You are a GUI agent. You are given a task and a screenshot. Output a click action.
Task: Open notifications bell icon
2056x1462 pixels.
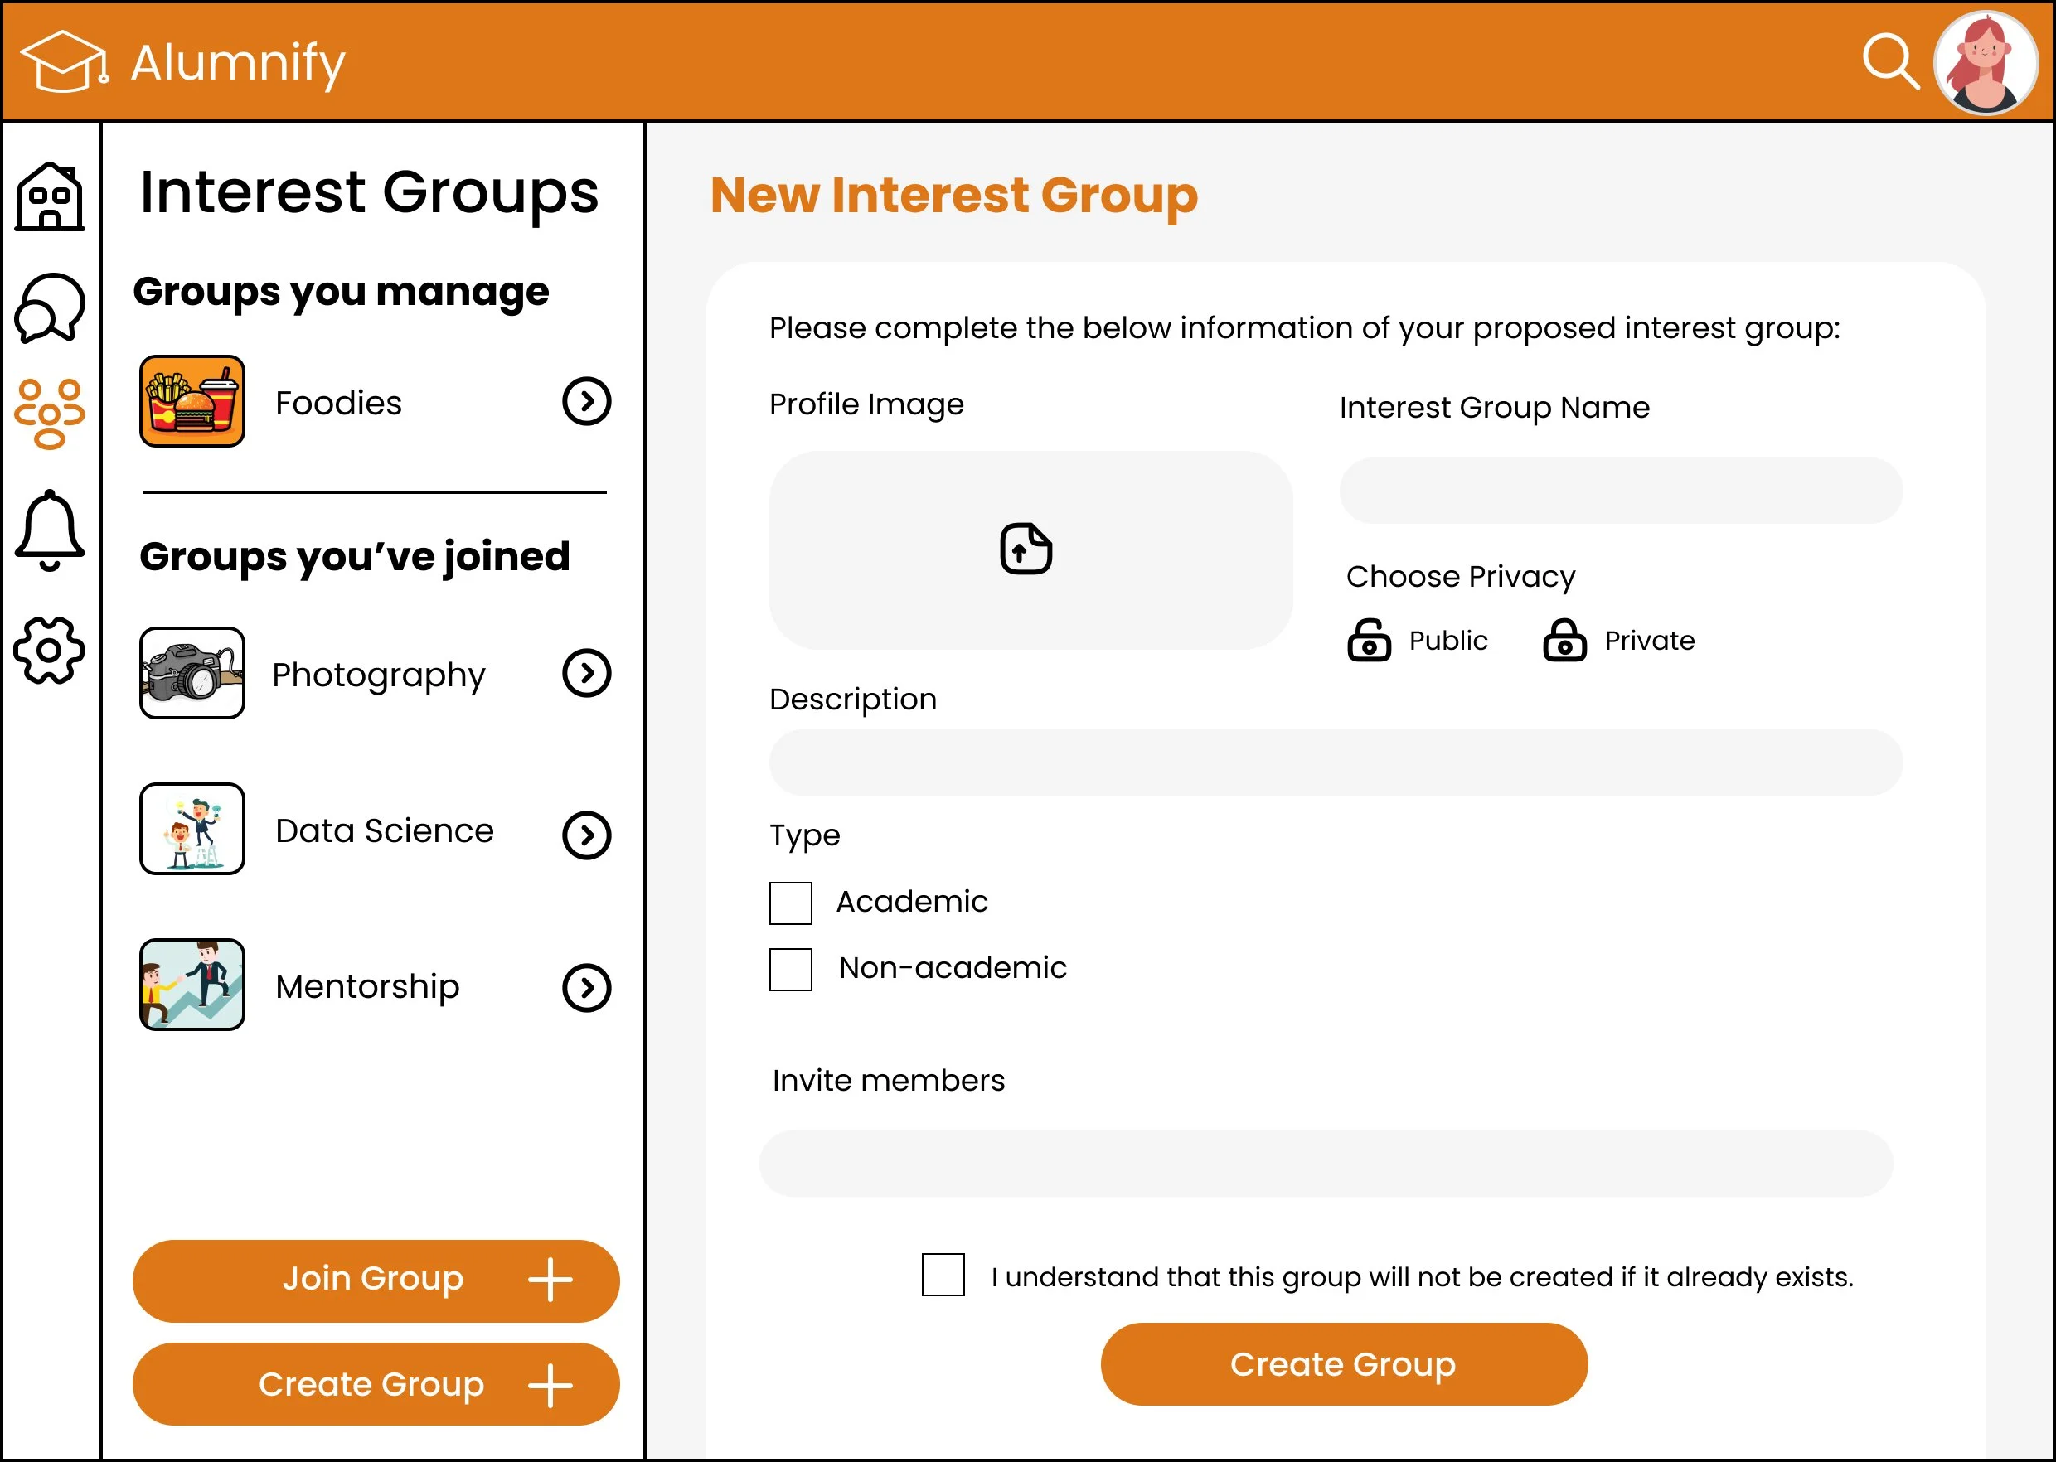50,530
